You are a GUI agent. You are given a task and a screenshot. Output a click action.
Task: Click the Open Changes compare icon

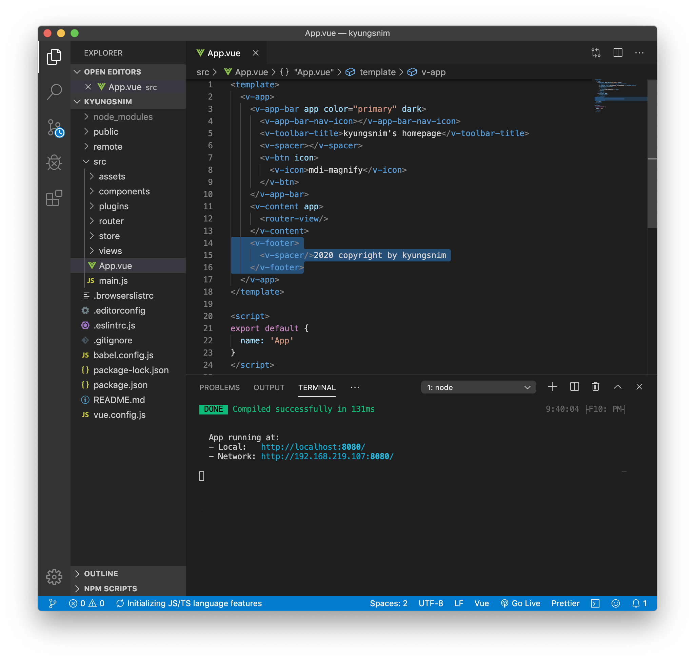[x=596, y=53]
